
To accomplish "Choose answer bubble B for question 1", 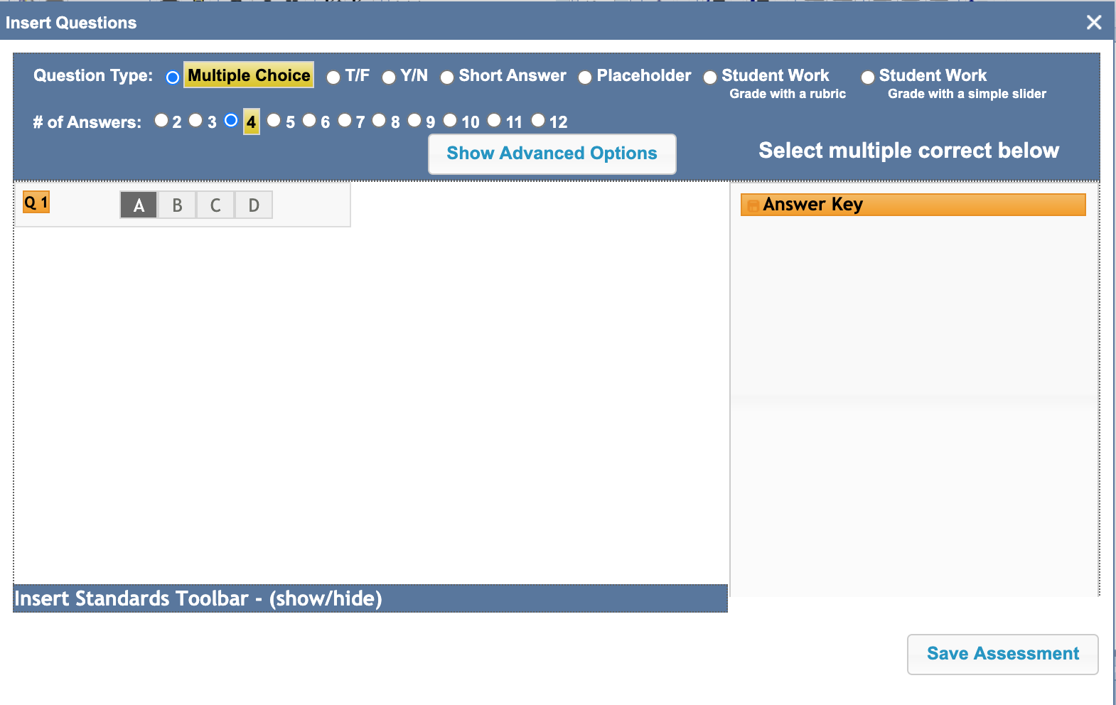I will [177, 205].
